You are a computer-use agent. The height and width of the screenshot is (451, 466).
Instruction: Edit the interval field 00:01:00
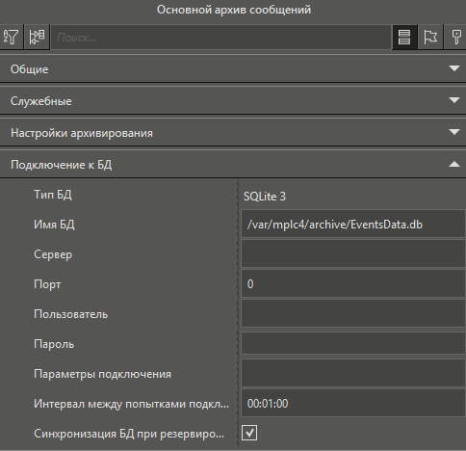click(353, 404)
